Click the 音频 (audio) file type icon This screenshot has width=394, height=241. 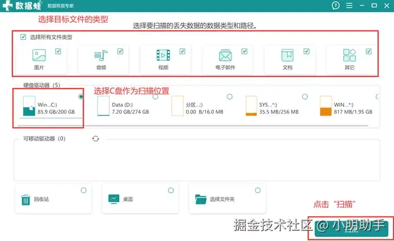click(101, 55)
